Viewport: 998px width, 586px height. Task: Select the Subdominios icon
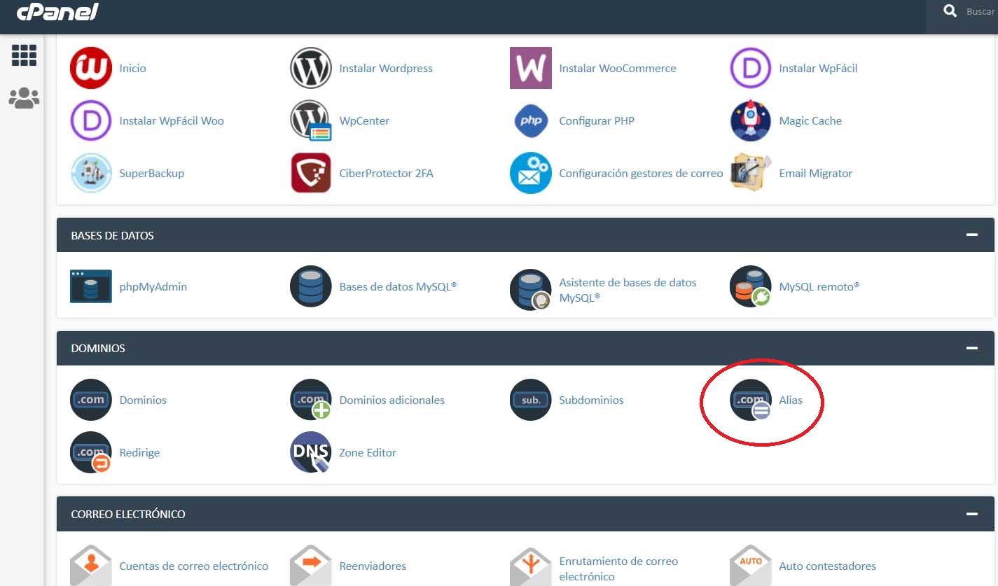[x=531, y=400]
